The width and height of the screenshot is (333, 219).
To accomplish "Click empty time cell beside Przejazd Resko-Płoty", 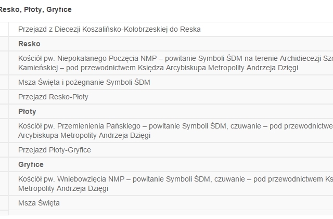I will [x=4, y=97].
